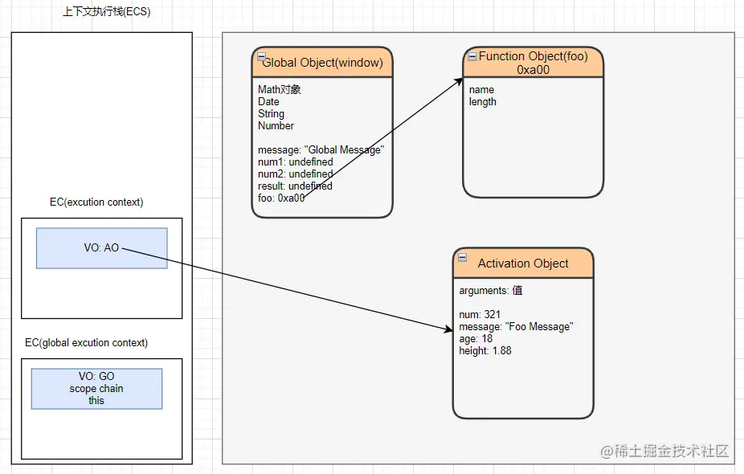Select the VO: AO blue box

[x=101, y=248]
